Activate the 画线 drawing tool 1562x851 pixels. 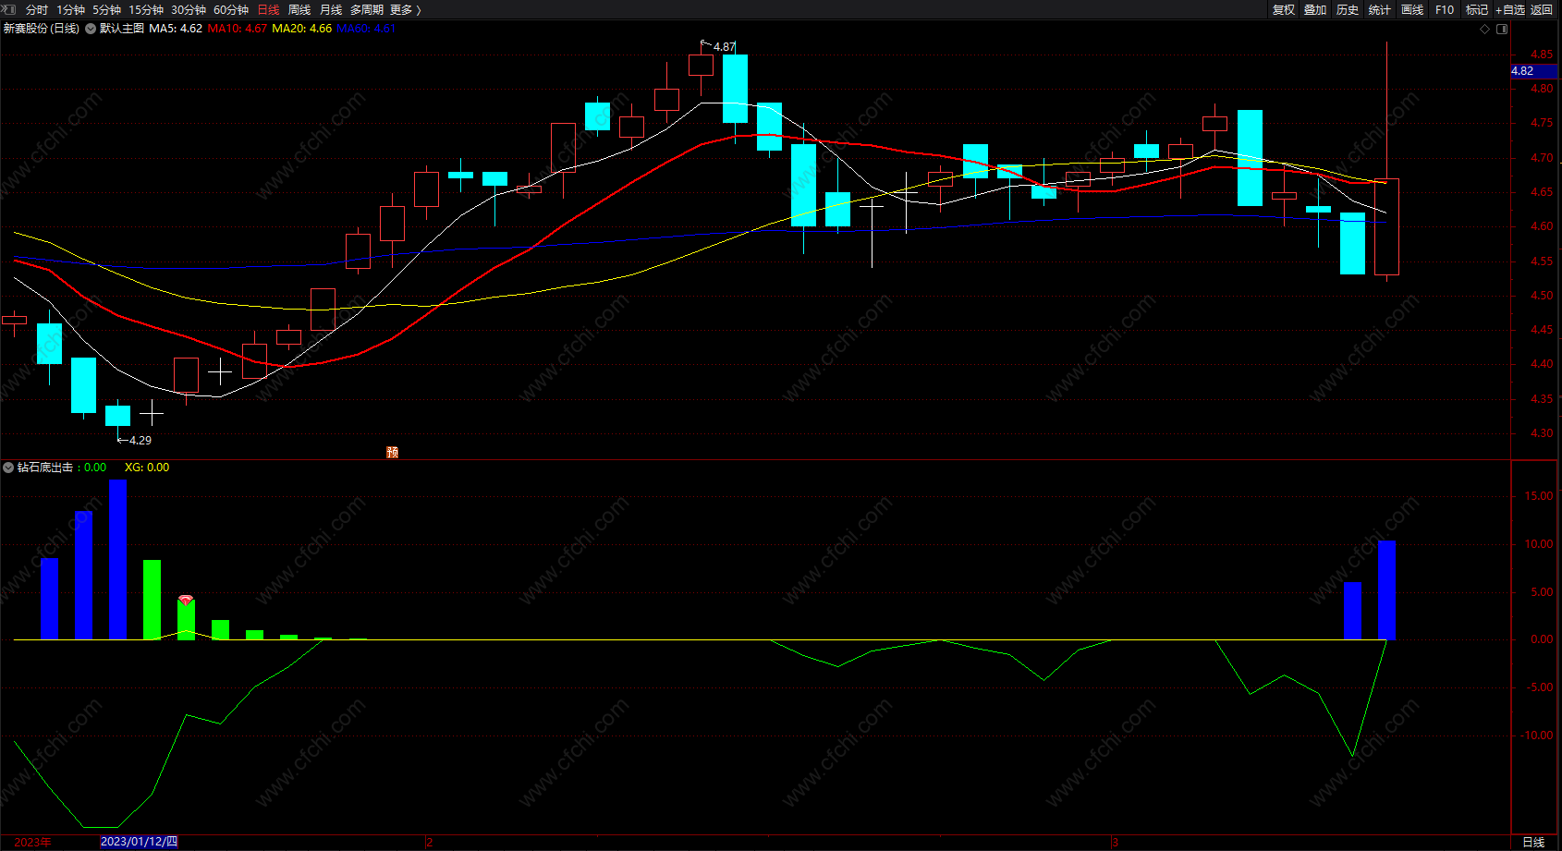(x=1412, y=10)
